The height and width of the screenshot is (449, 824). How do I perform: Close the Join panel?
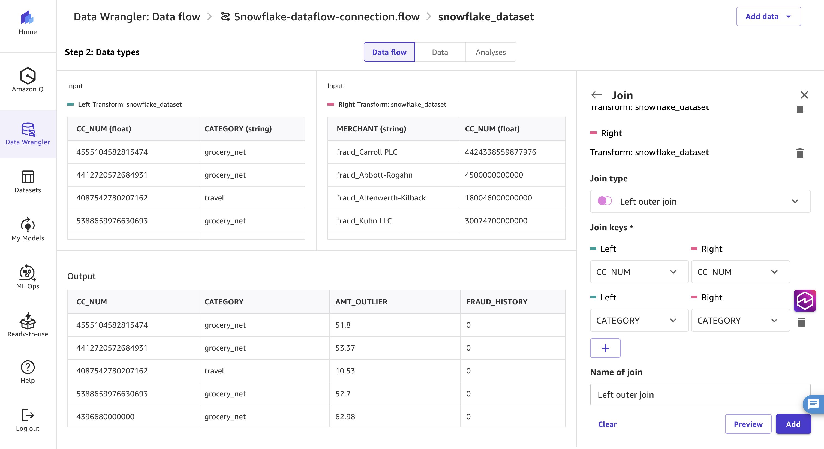click(x=804, y=95)
